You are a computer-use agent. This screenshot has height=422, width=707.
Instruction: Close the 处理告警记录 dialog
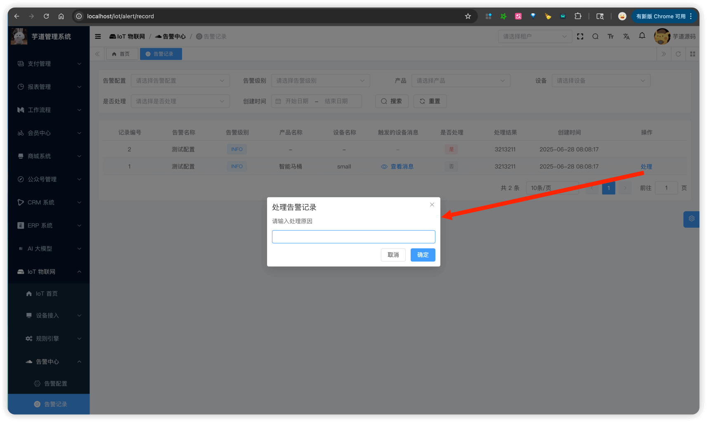pos(432,205)
